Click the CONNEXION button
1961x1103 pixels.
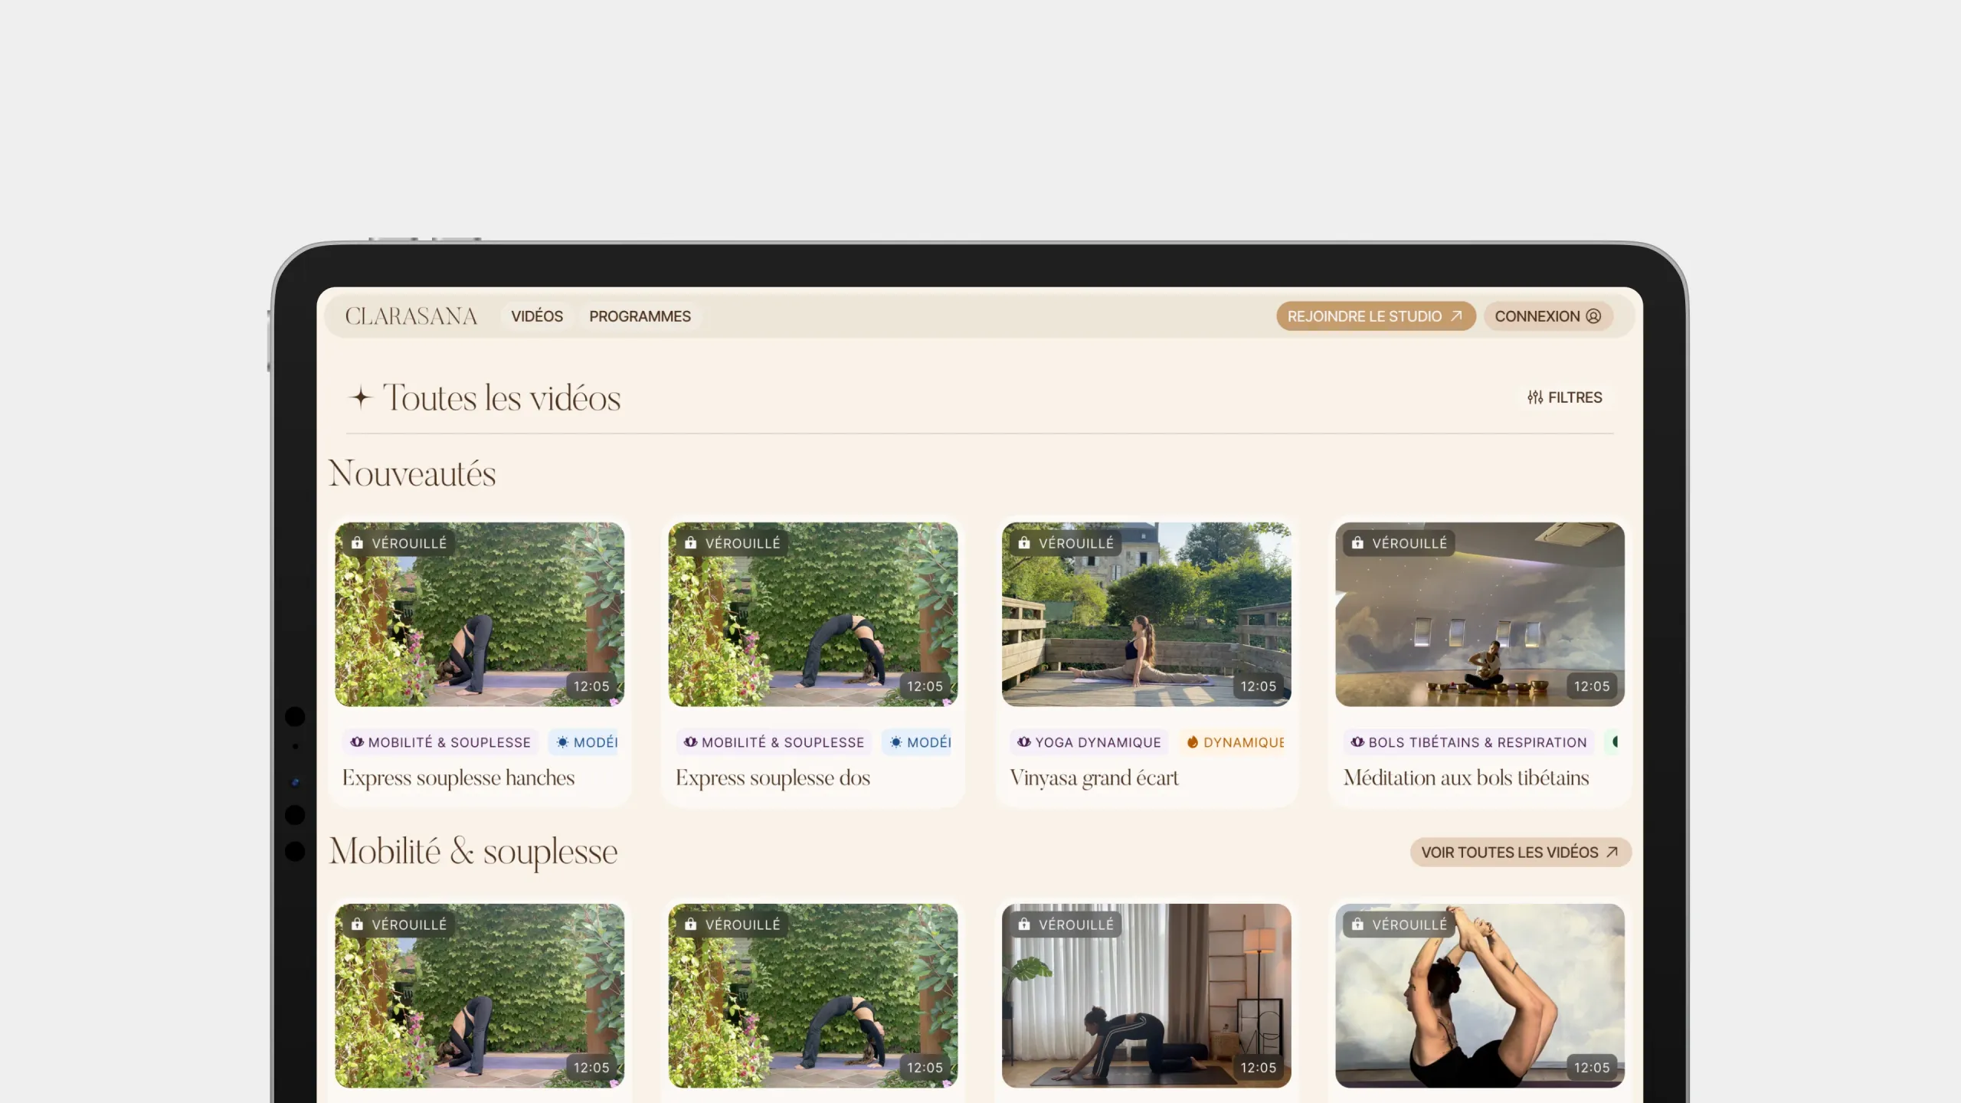tap(1548, 316)
